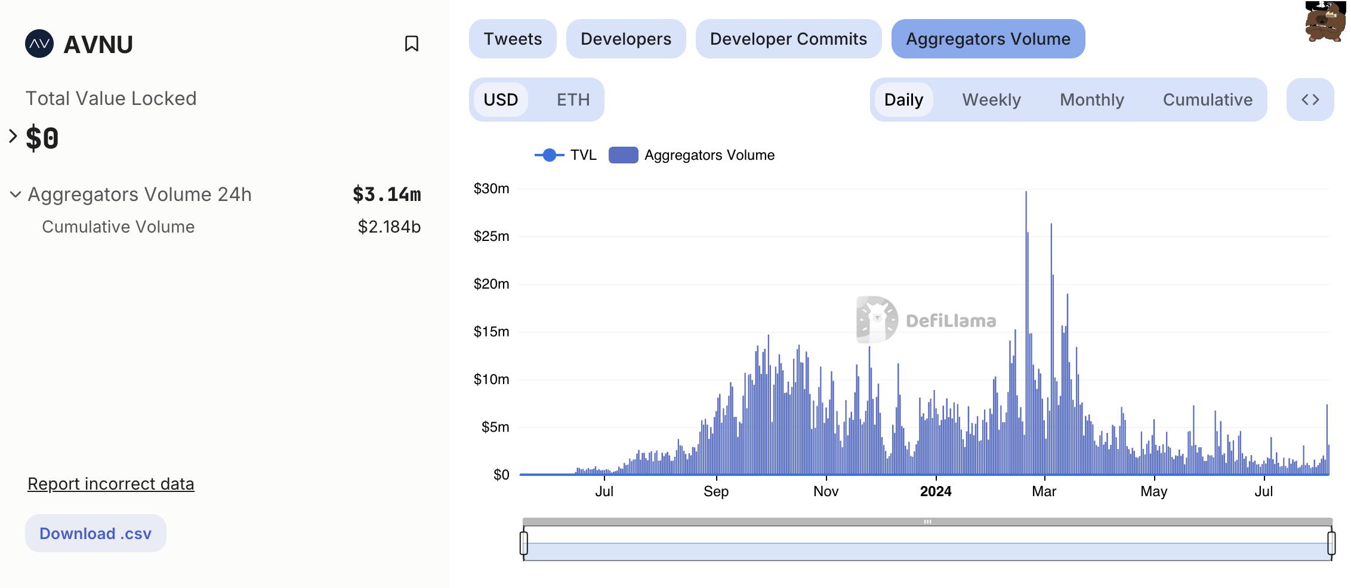
Task: Click the $2.184b cumulative volume value
Action: (389, 227)
